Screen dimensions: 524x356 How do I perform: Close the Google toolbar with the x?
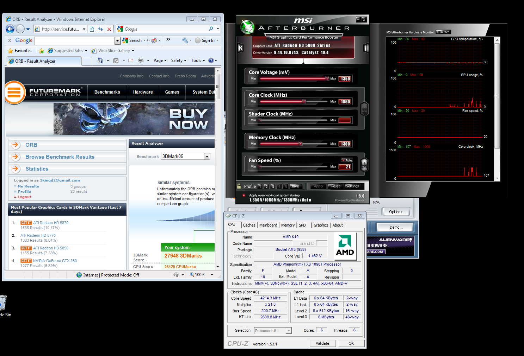(10, 40)
